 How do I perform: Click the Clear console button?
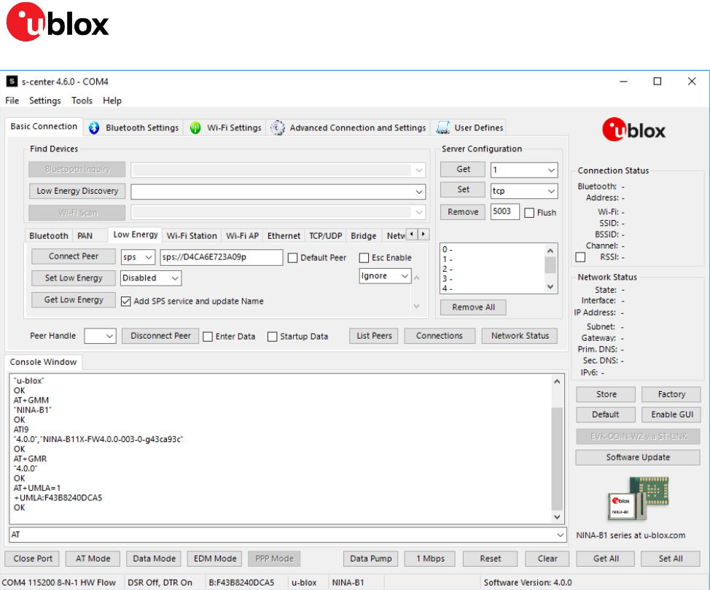coord(547,559)
